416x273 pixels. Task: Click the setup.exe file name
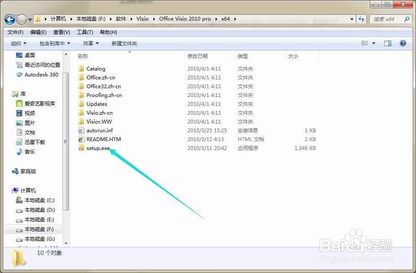point(98,148)
